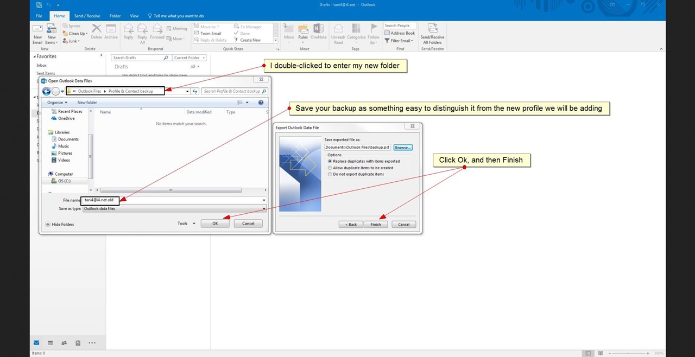The height and width of the screenshot is (357, 695).
Task: Click the Archive ribbon icon
Action: tap(111, 32)
